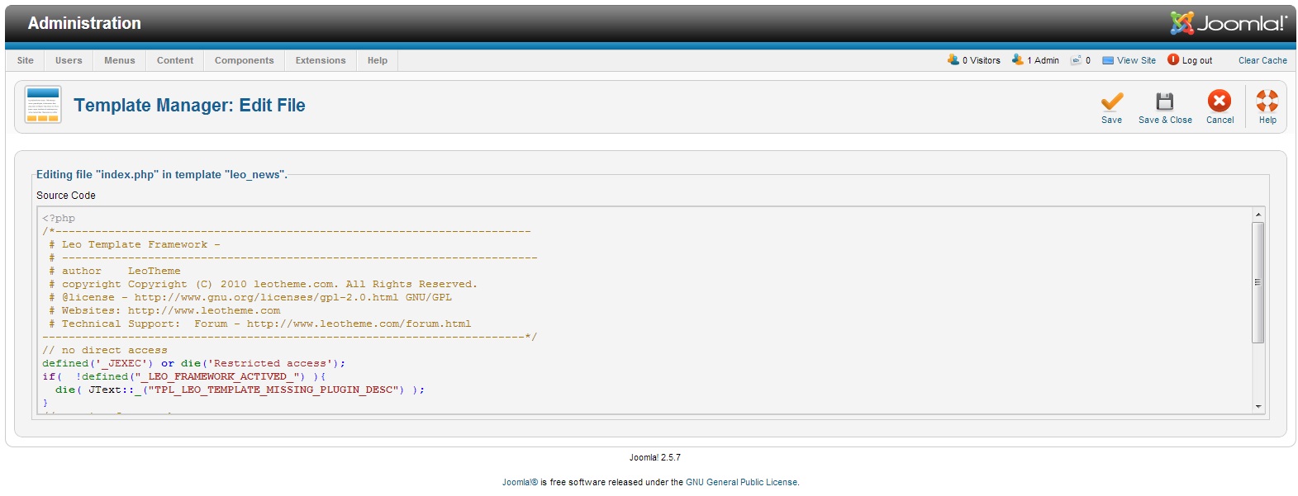Click the Help lifebuoy icon
The height and width of the screenshot is (496, 1298).
1267,101
